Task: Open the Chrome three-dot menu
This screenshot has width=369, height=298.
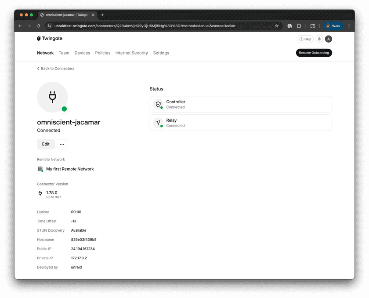Action: click(349, 26)
